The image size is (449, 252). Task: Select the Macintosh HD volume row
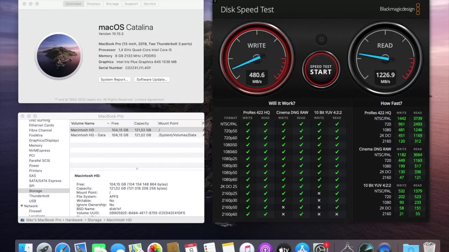coord(137,130)
